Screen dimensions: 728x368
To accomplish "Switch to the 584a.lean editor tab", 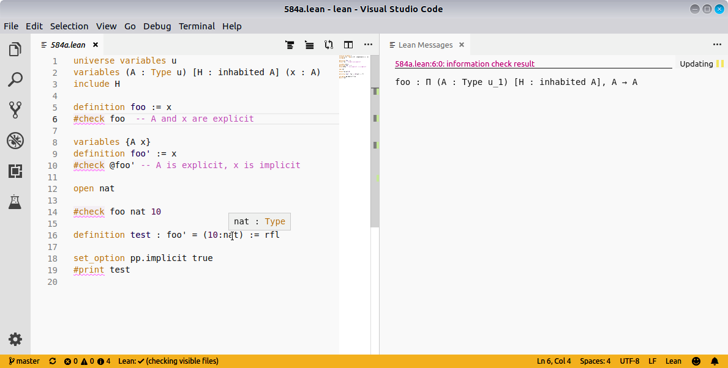I will [67, 45].
